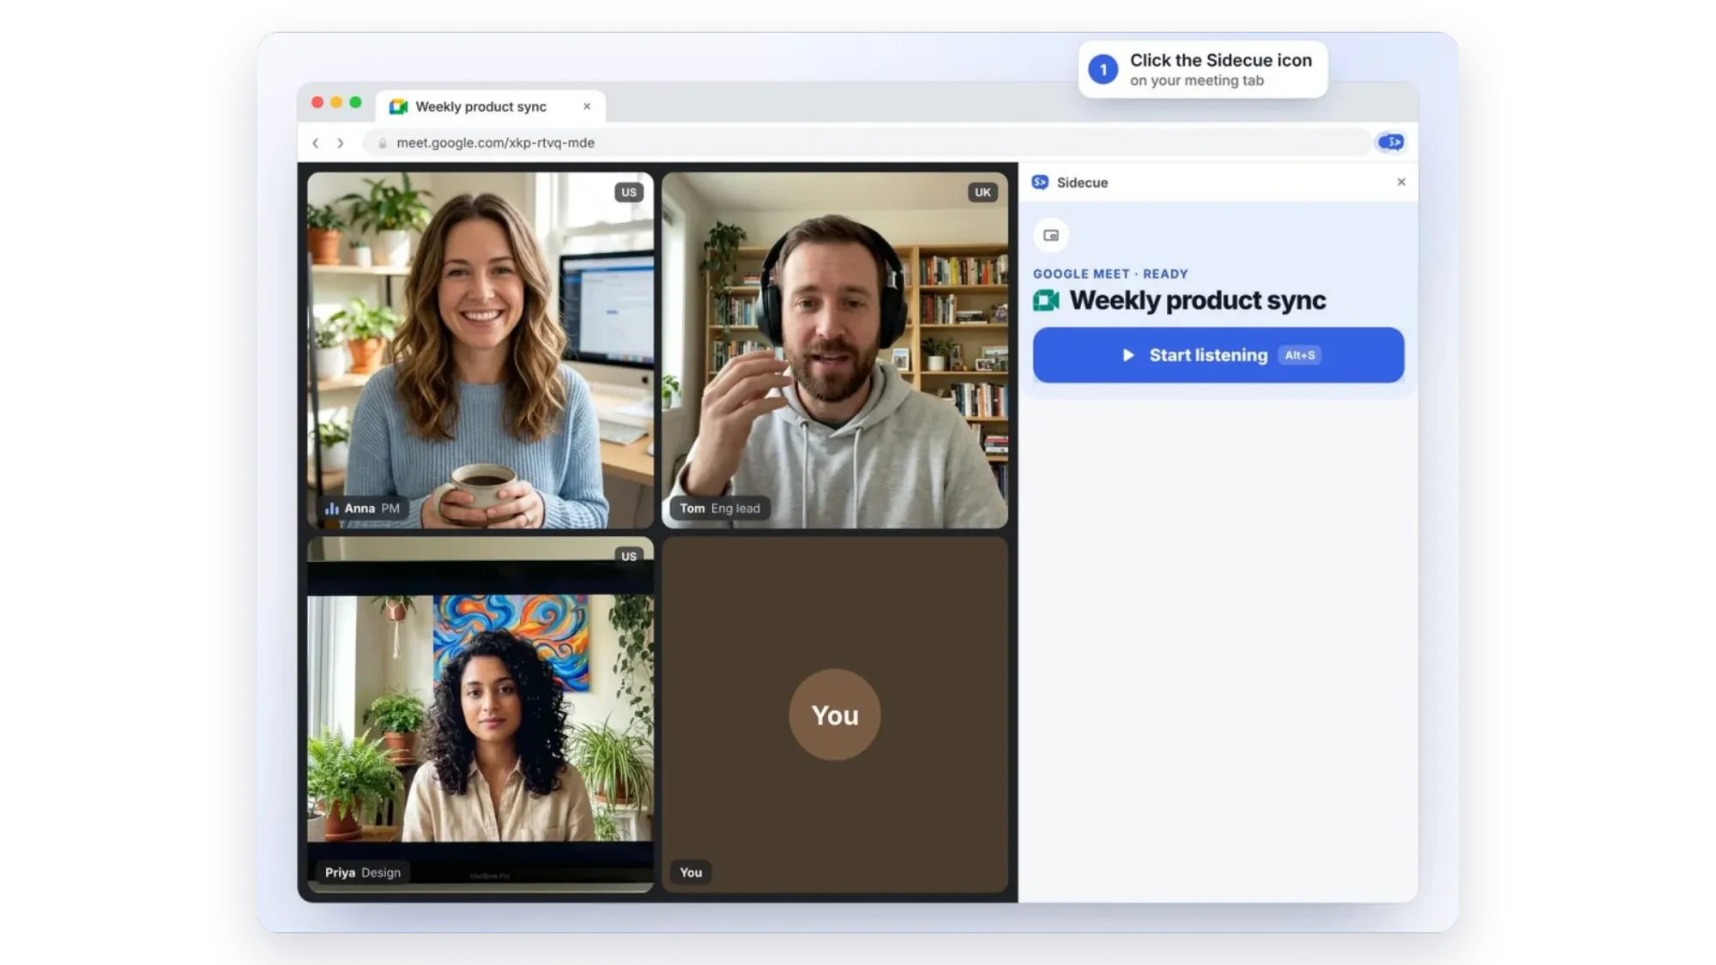Click the Google Meet favicon on the tab
This screenshot has width=1716, height=965.
(x=398, y=106)
